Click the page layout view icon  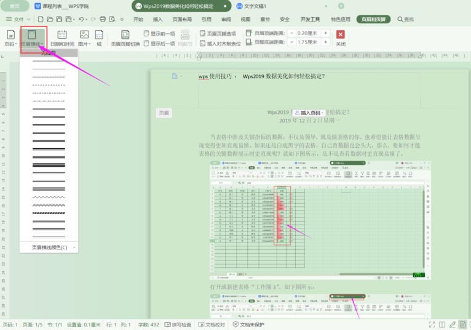pos(462,324)
